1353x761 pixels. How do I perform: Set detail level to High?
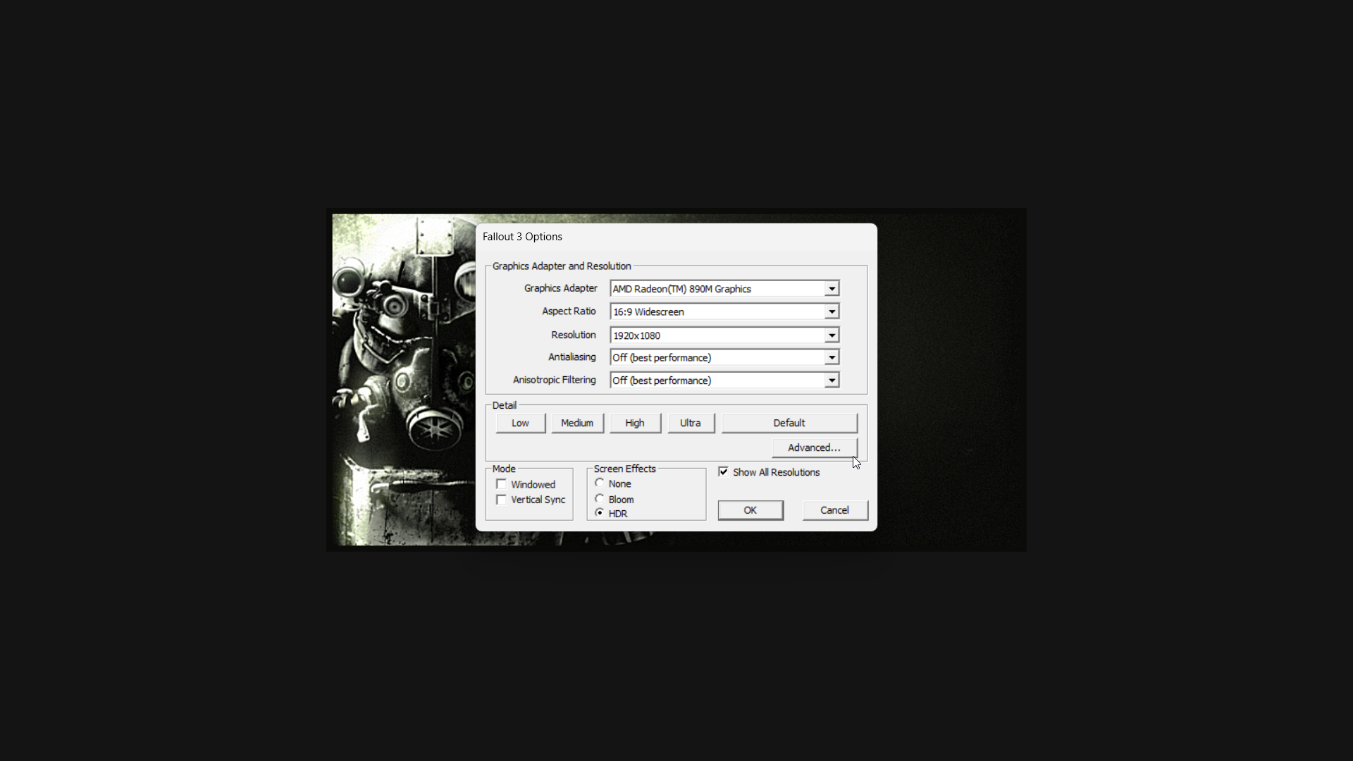point(634,422)
